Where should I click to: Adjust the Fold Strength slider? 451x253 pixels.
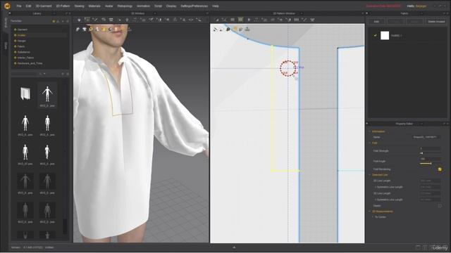(430, 153)
